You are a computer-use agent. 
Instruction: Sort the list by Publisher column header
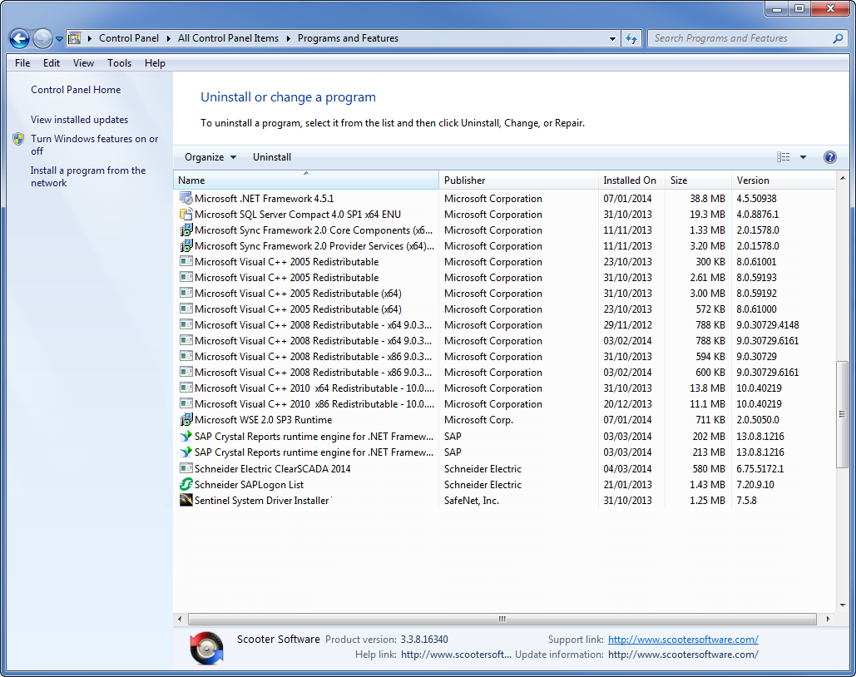(x=518, y=180)
